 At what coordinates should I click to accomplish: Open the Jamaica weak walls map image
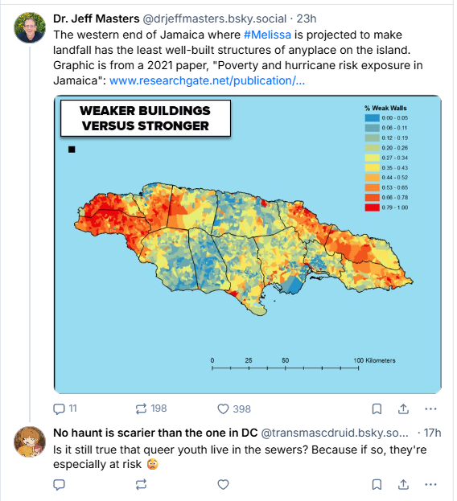tap(248, 244)
